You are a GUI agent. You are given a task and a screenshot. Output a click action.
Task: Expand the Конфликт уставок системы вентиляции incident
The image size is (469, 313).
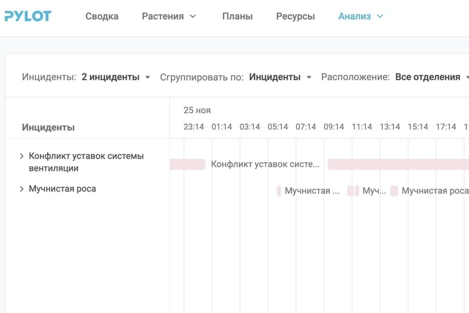tap(22, 156)
